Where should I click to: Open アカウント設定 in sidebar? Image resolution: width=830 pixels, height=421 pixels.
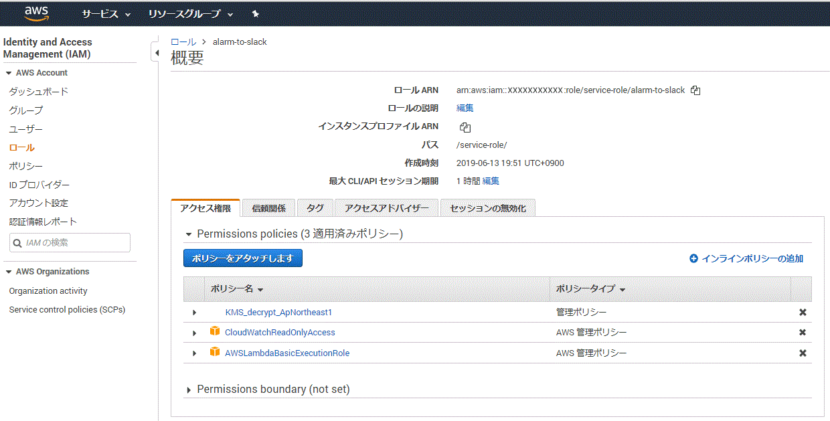click(x=39, y=203)
